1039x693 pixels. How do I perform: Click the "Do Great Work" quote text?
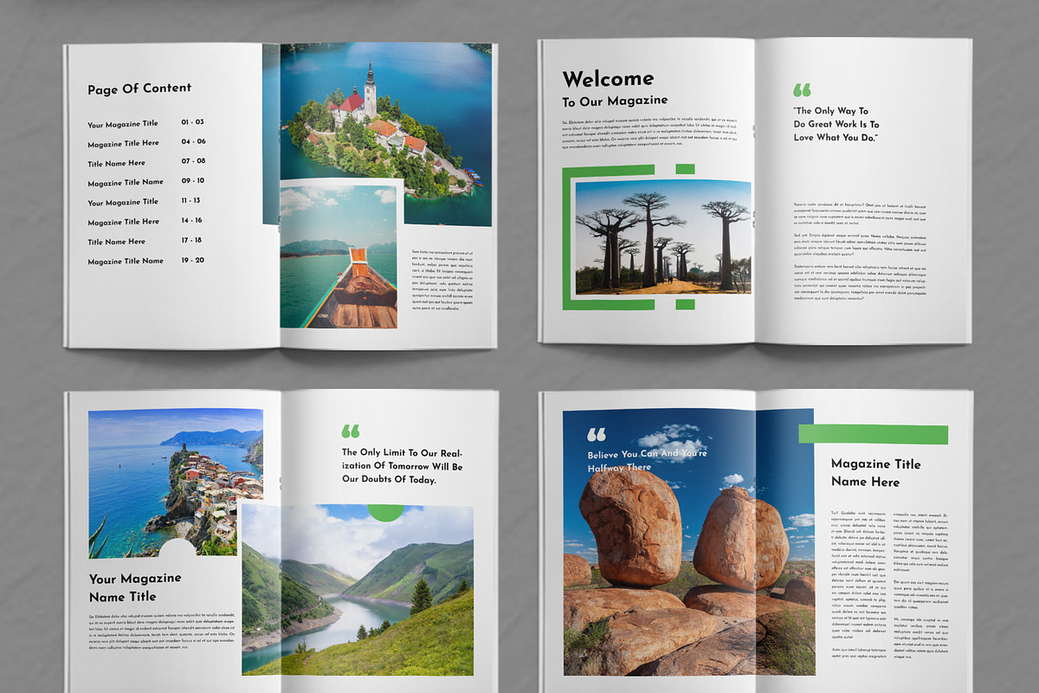coord(836,124)
